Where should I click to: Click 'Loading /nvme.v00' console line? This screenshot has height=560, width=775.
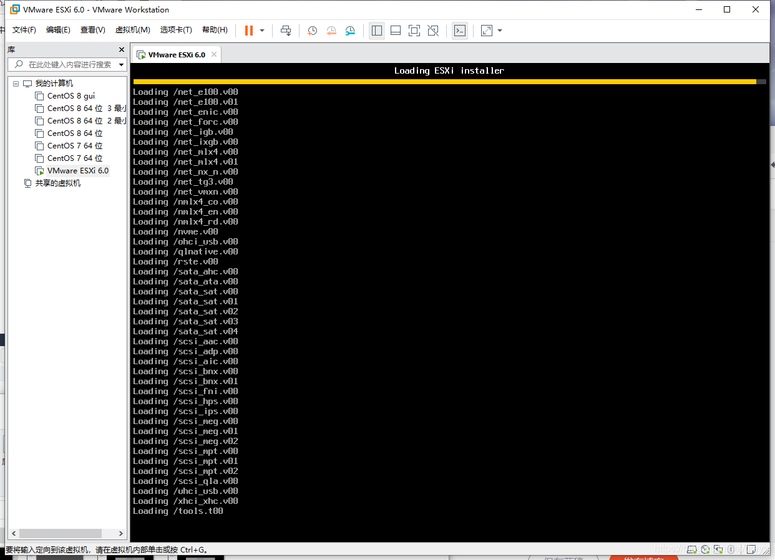coord(175,232)
